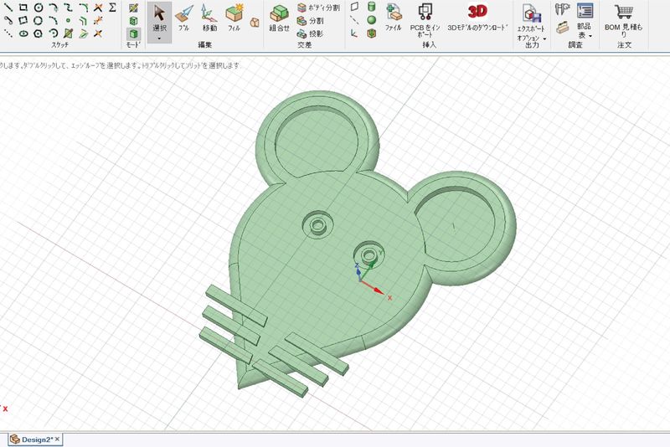Select the Spline sketch tool
The height and width of the screenshot is (447, 670).
pos(69,8)
